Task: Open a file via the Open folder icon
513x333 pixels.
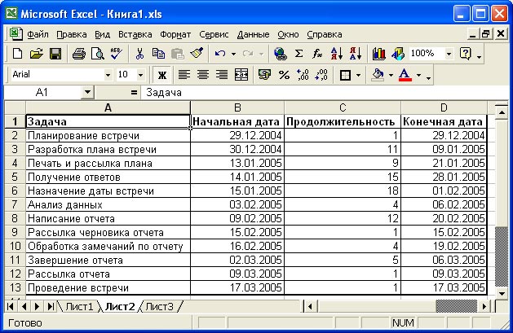Action: 37,54
